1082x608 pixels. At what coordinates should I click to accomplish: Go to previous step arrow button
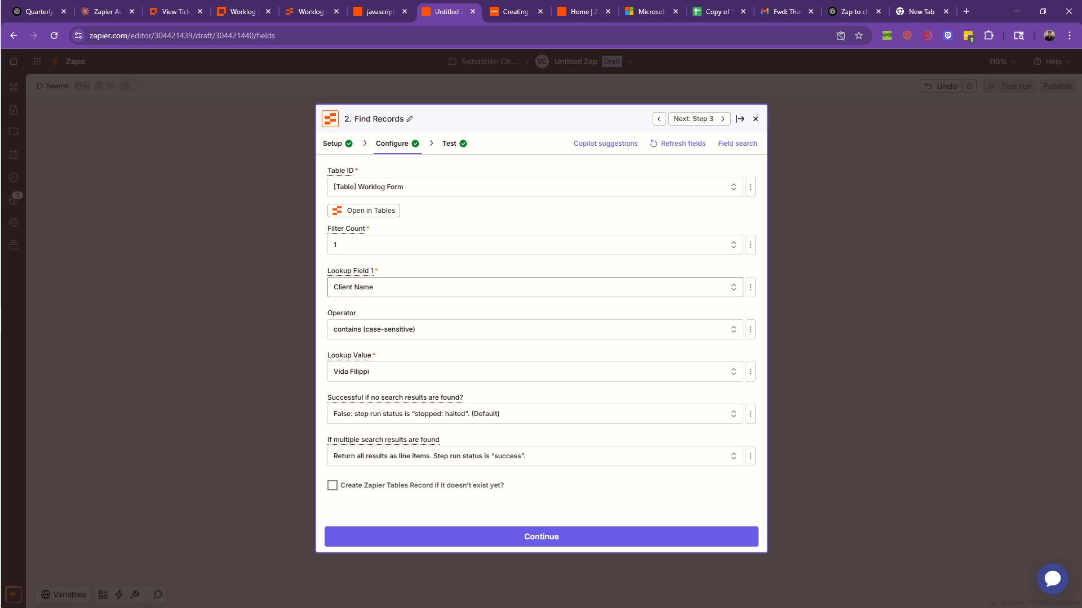tap(659, 119)
